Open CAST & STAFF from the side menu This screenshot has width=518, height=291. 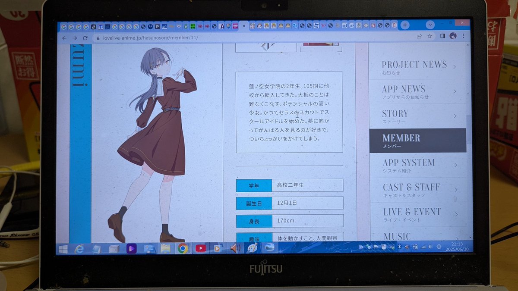coord(418,190)
